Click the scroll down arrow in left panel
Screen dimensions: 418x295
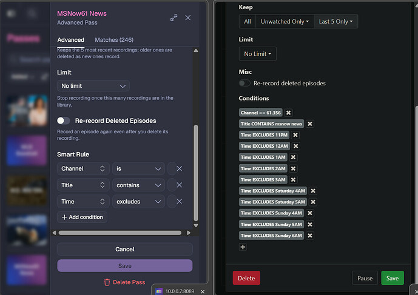click(196, 225)
